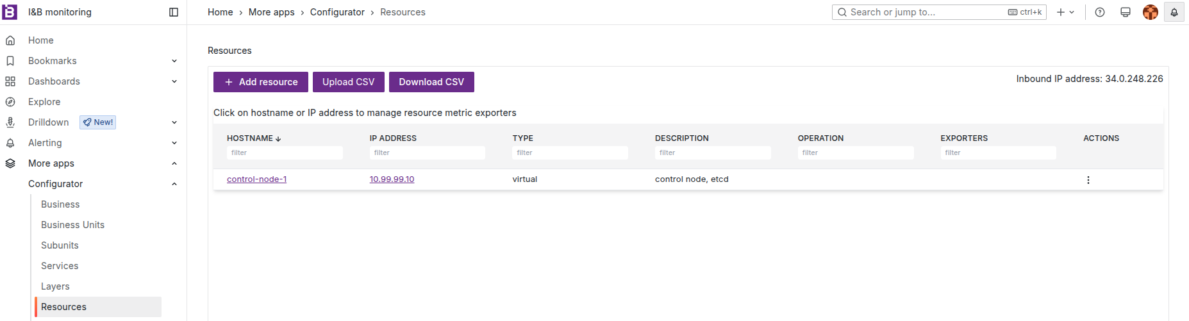Click the Resources breadcrumb text
The width and height of the screenshot is (1189, 321).
pyautogui.click(x=403, y=12)
